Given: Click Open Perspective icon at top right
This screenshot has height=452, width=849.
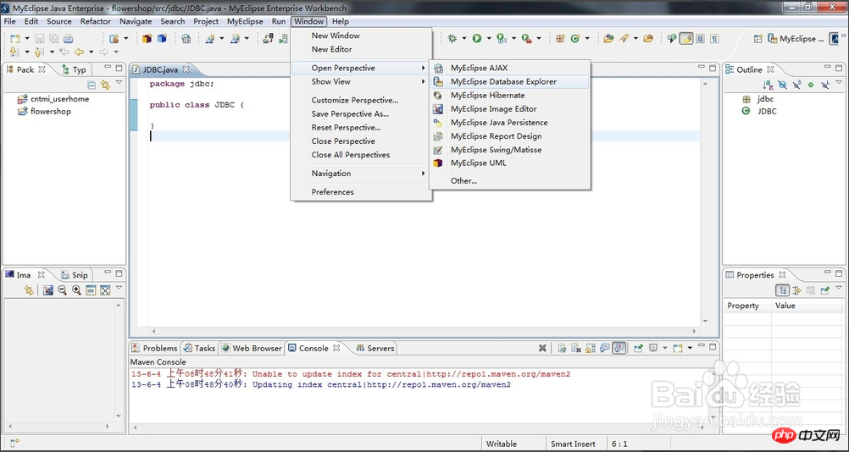Looking at the screenshot, I should [x=757, y=39].
